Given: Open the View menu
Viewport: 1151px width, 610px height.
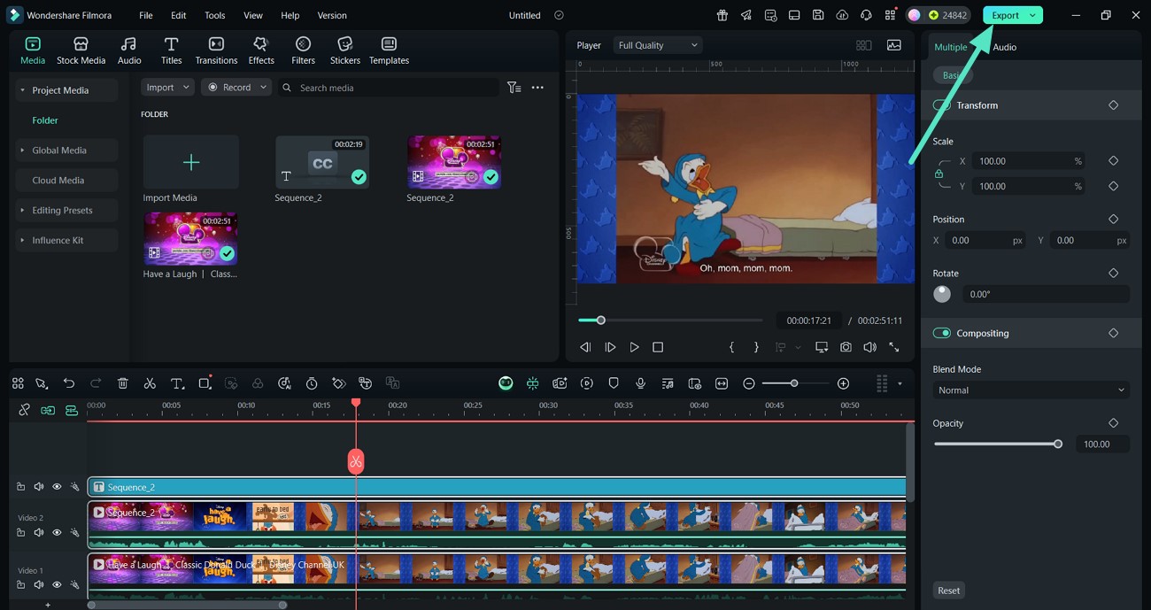Looking at the screenshot, I should (253, 15).
